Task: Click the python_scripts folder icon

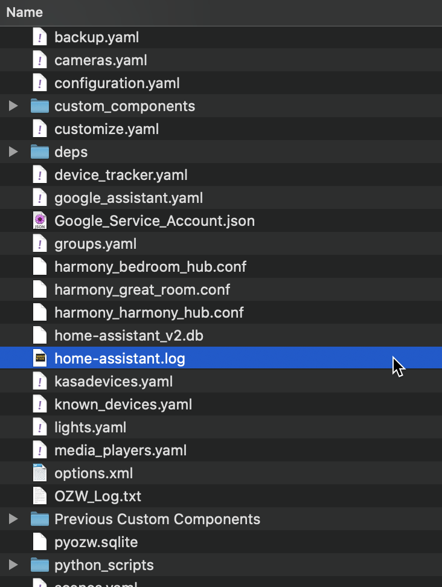Action: pyautogui.click(x=39, y=565)
